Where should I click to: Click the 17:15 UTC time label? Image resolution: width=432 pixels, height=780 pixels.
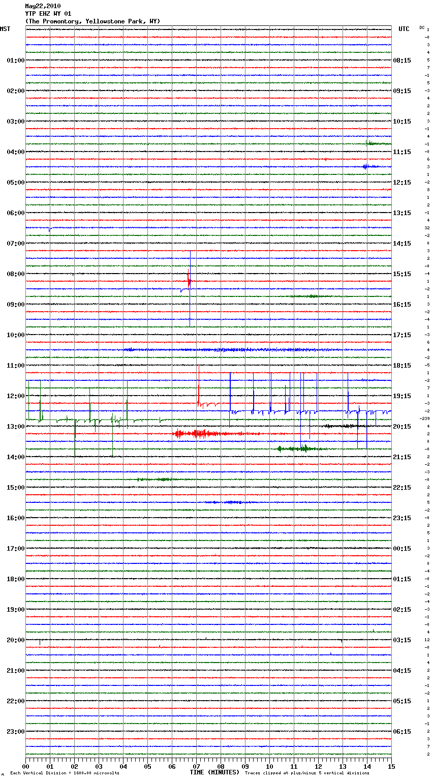[x=402, y=335]
